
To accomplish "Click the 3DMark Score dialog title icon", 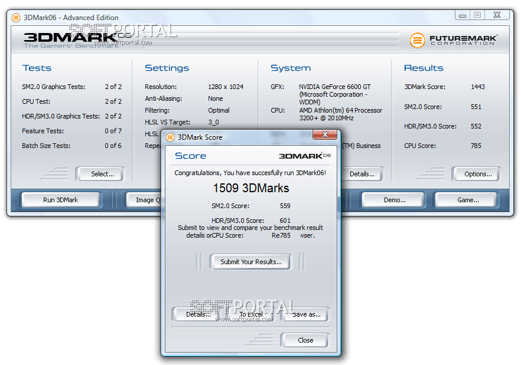I will (x=170, y=137).
